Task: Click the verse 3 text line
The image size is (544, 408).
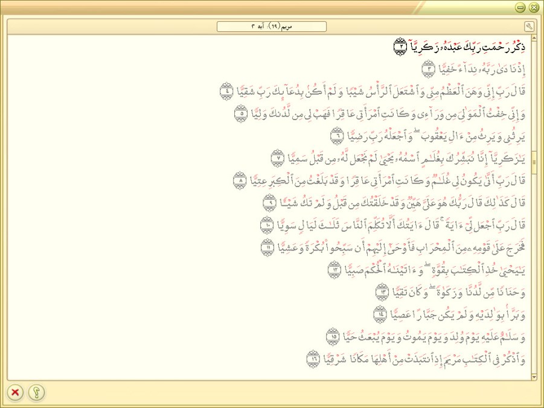Action: 482,69
